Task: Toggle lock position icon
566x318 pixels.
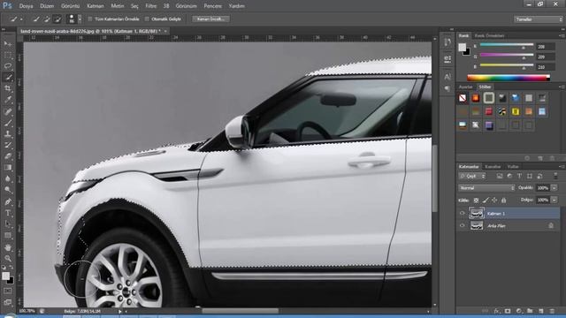Action: click(x=494, y=201)
